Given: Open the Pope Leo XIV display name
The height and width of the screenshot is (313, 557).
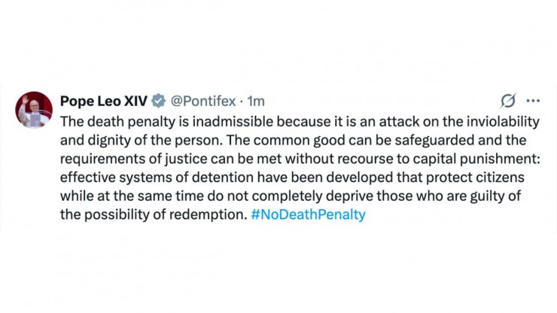Looking at the screenshot, I should coord(104,102).
